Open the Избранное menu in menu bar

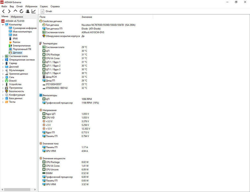pos(31,6)
